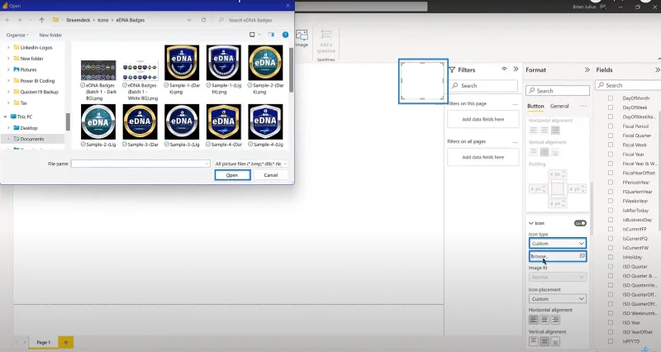This screenshot has height=352, width=661.
Task: Check the IsBusinessDay field checkbox
Action: (611, 220)
